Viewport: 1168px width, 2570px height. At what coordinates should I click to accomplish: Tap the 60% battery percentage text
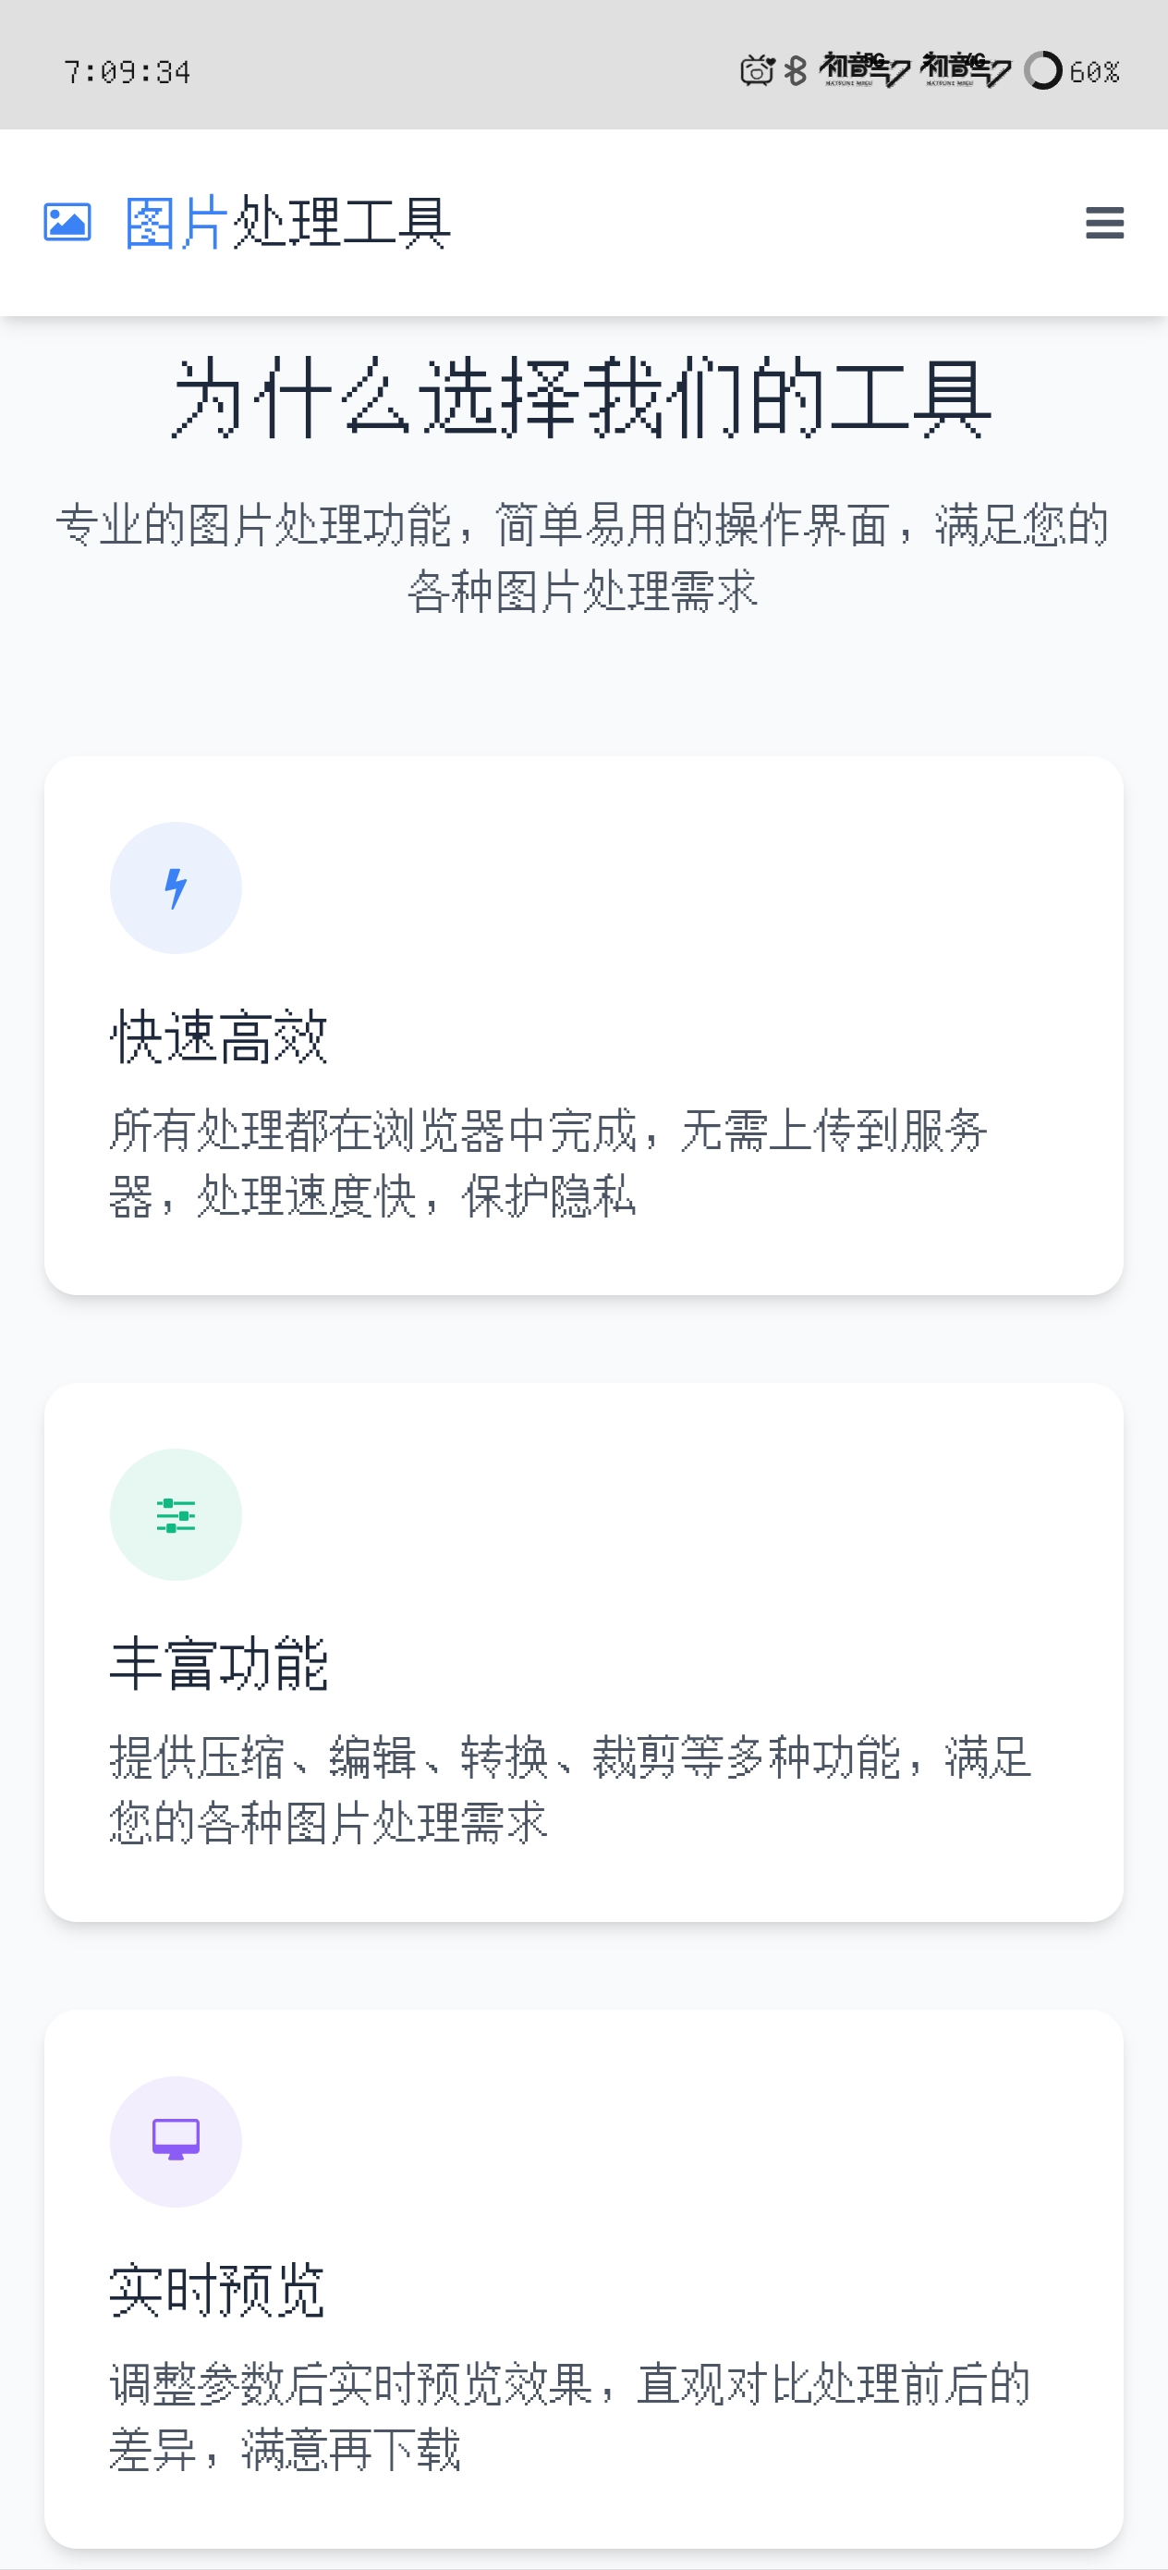click(1094, 72)
